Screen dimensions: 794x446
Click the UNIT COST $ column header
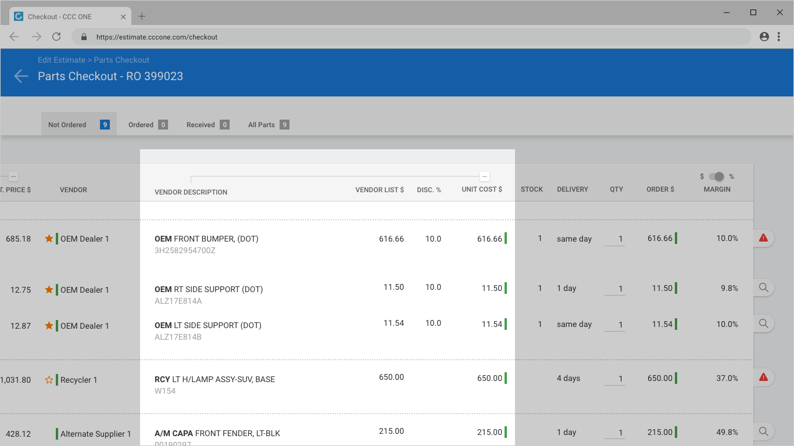click(482, 189)
